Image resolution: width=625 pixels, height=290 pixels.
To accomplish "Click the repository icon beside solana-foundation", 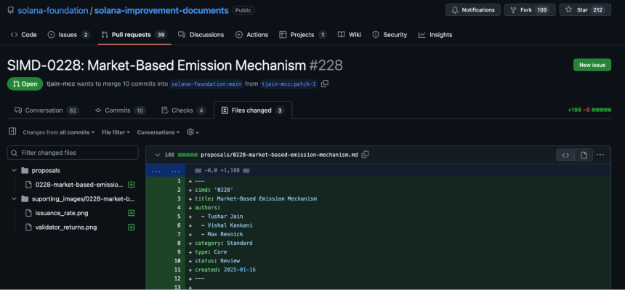I will (x=11, y=10).
